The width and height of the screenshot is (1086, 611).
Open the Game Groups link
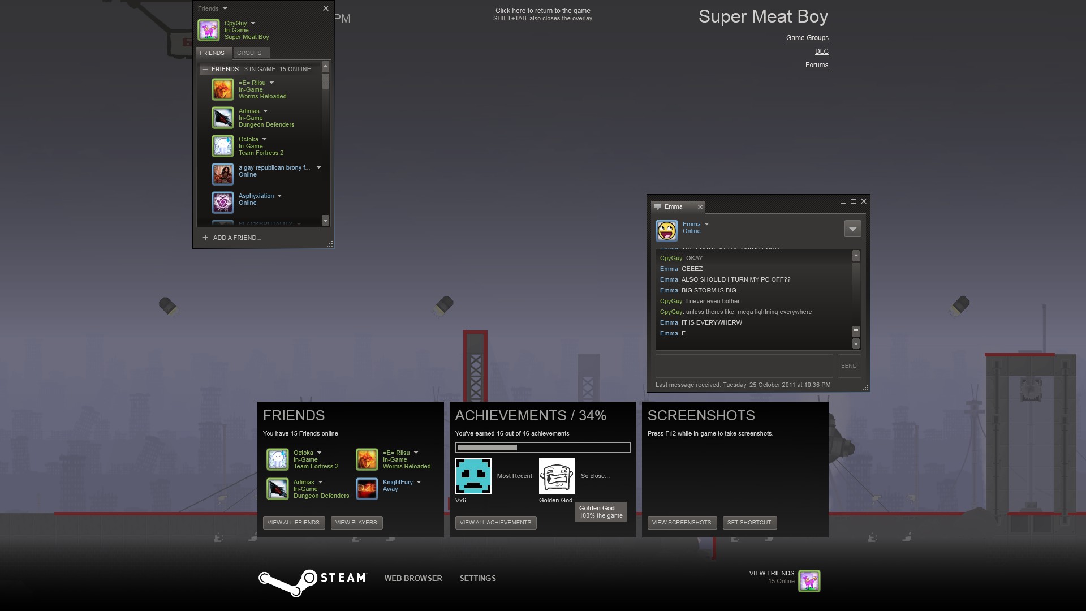pyautogui.click(x=807, y=38)
